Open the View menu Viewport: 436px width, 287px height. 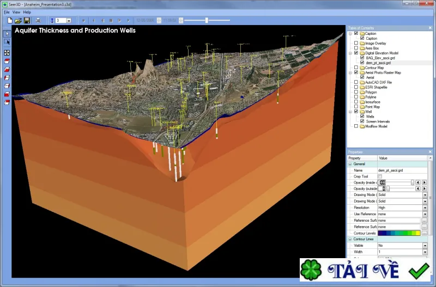pyautogui.click(x=16, y=12)
